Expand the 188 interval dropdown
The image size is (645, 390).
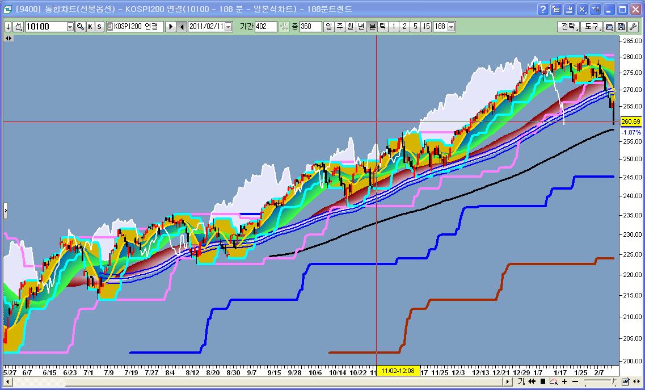452,27
